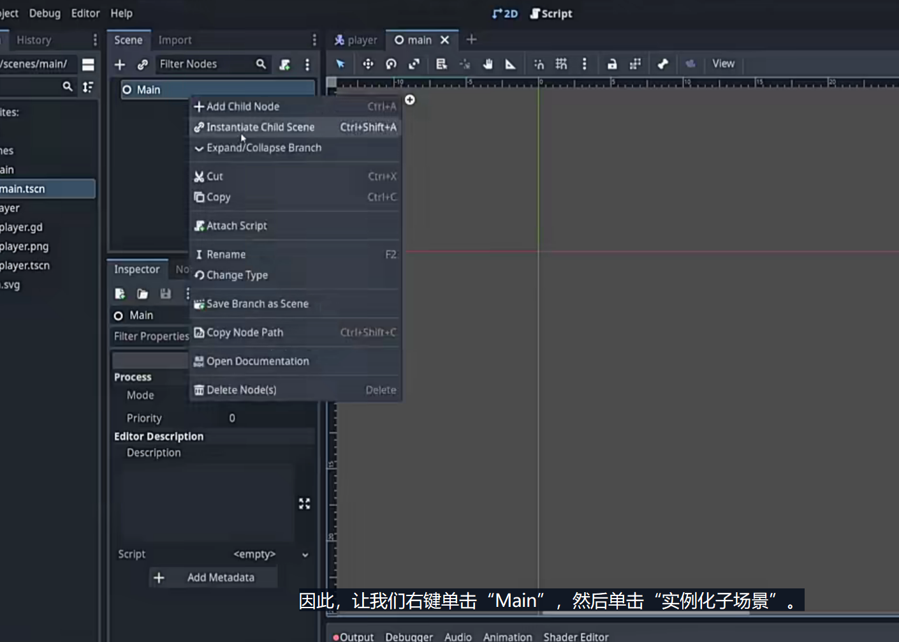Switch to the player scene tab
Viewport: 899px width, 642px height.
pyautogui.click(x=356, y=40)
